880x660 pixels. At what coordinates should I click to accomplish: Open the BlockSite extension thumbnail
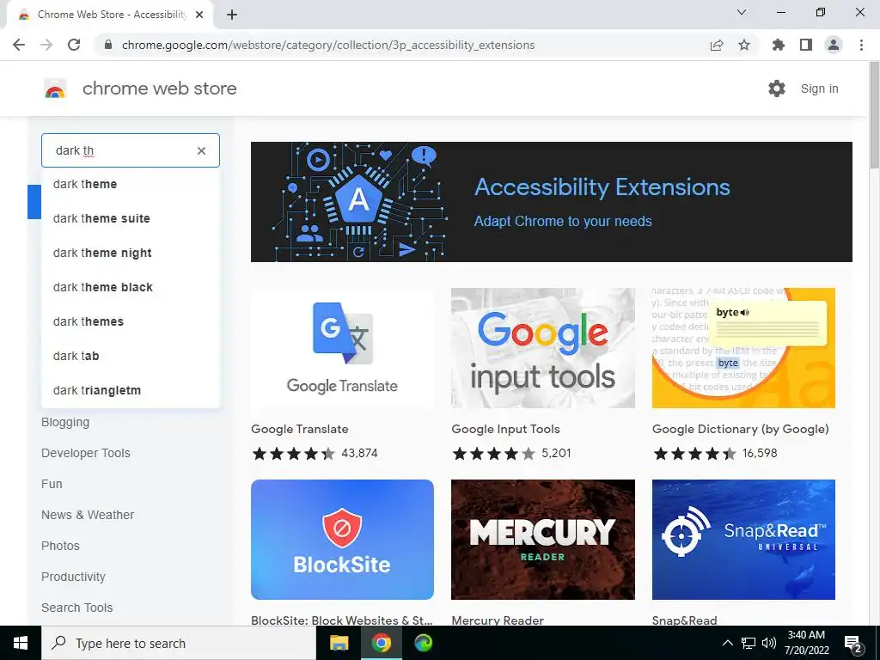point(342,540)
